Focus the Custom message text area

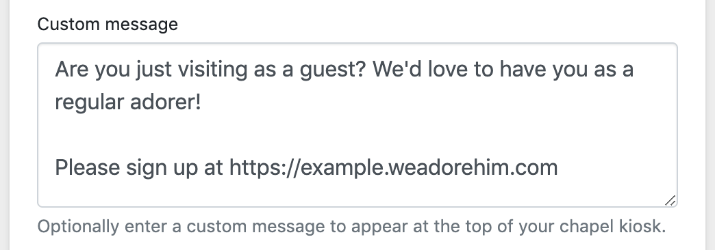(x=357, y=125)
